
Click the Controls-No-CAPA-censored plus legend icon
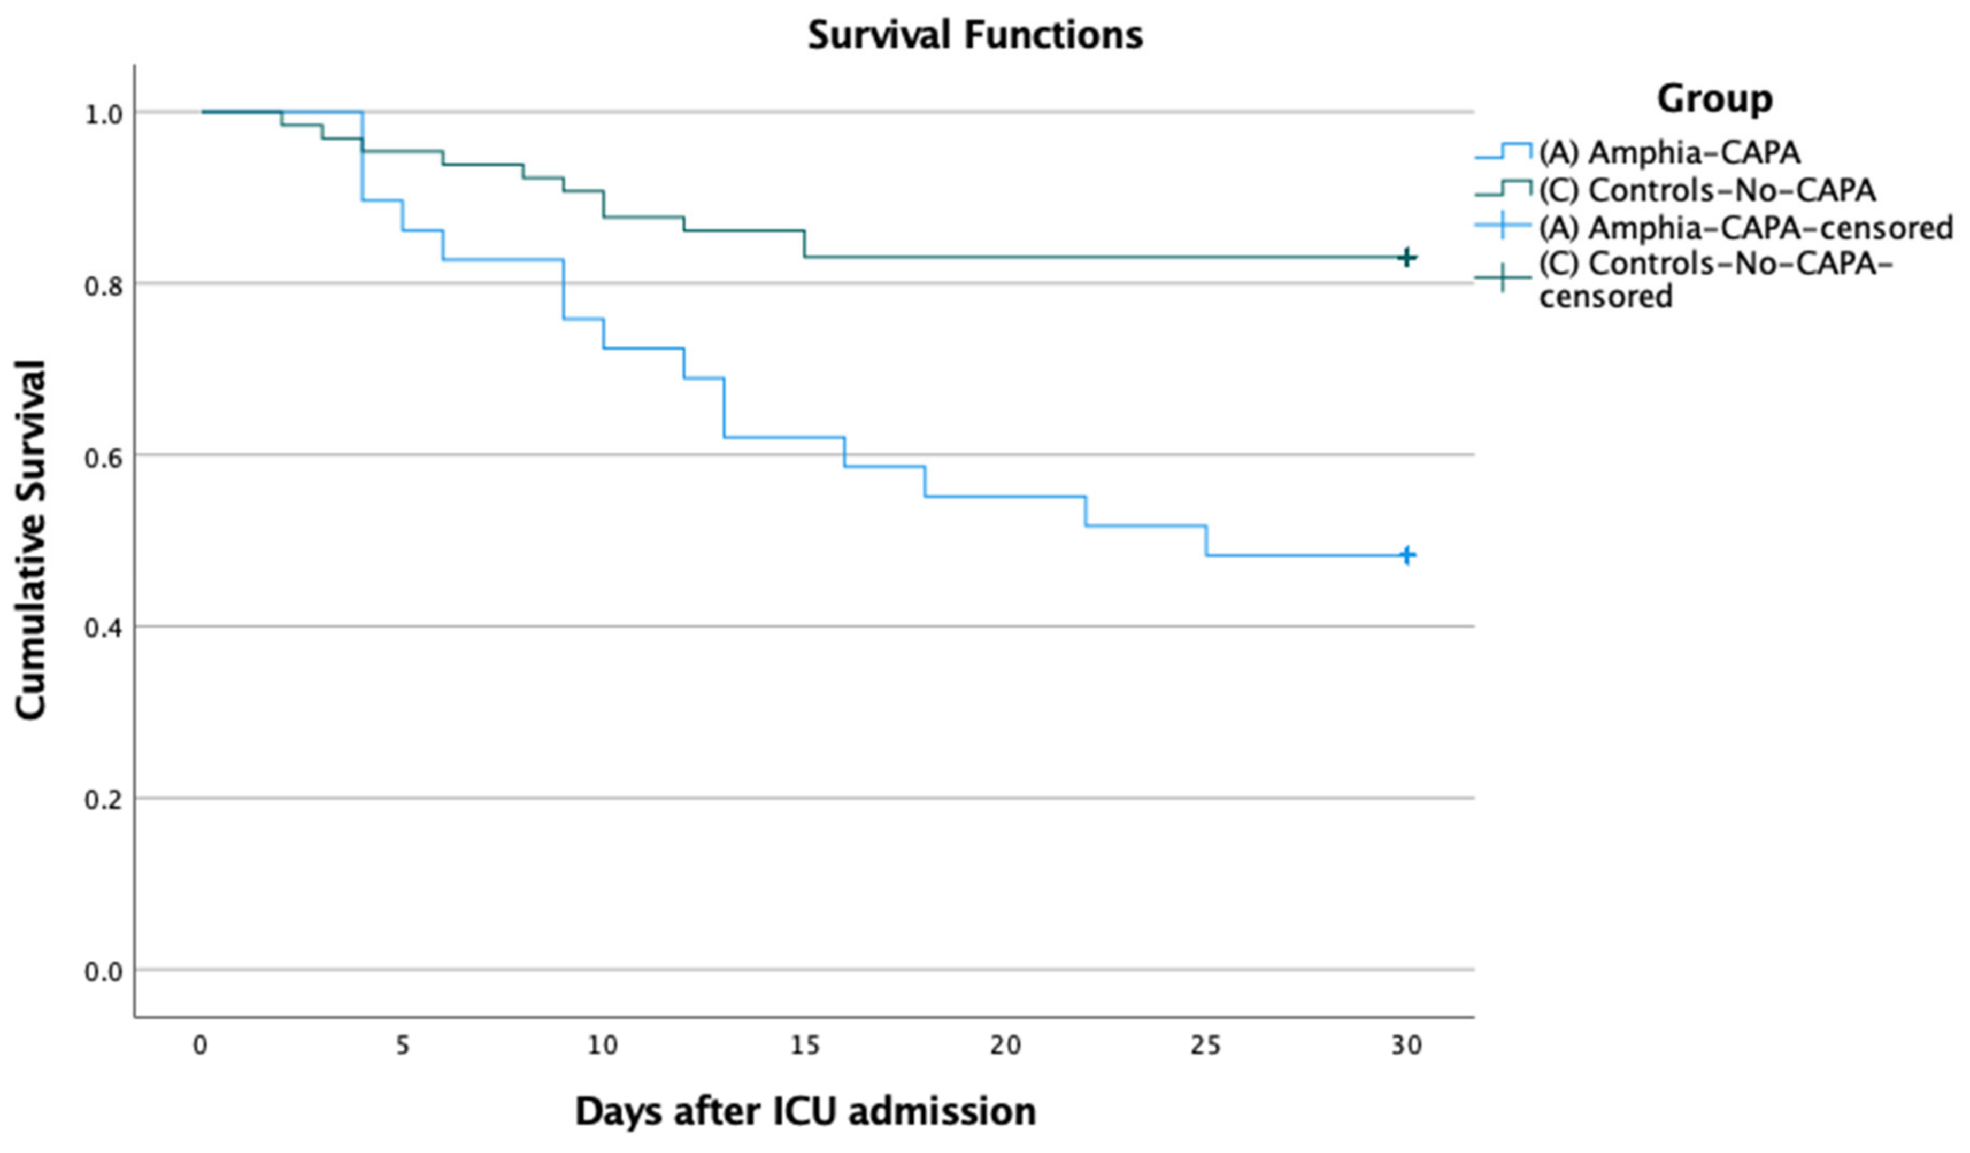click(1503, 278)
